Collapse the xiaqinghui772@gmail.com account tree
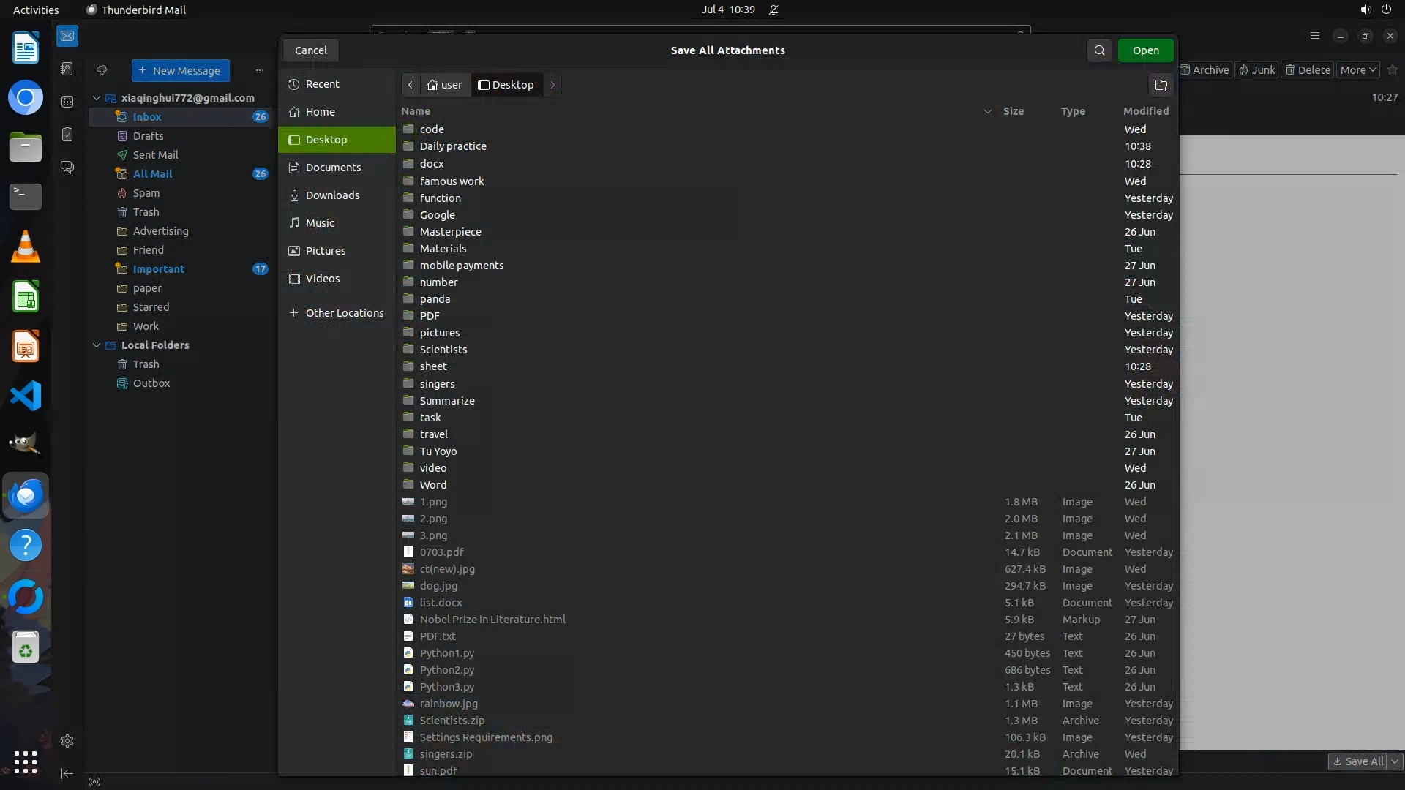This screenshot has height=790, width=1405. [x=97, y=98]
